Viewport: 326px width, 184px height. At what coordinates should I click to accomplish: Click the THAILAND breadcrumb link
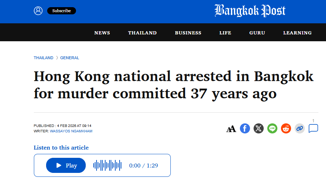[x=44, y=58]
